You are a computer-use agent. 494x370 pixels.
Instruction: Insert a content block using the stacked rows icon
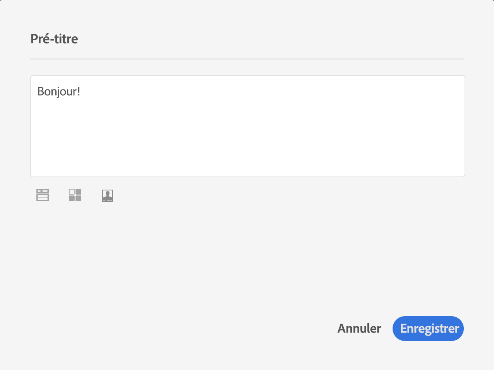pos(43,195)
